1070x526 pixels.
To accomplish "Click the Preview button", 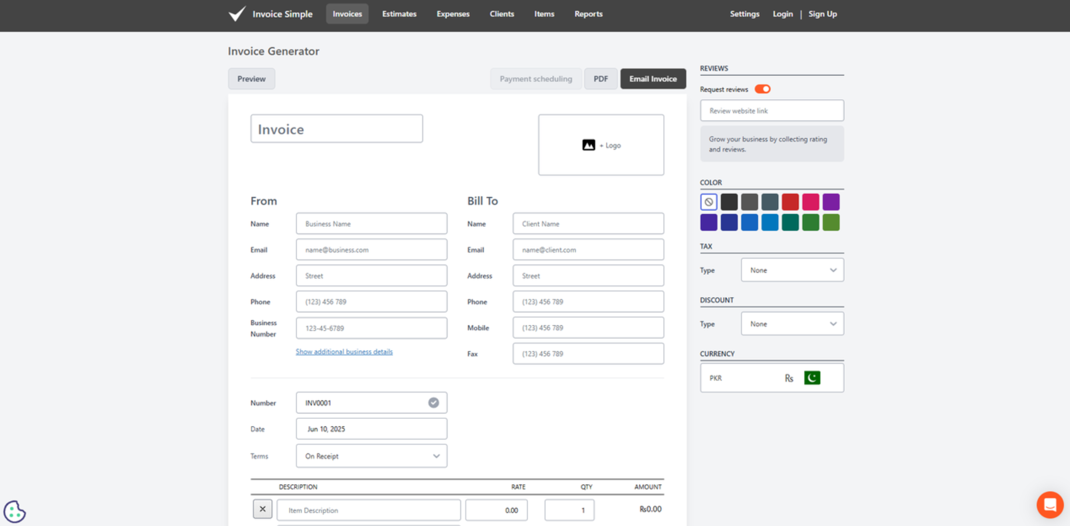I will (x=251, y=78).
